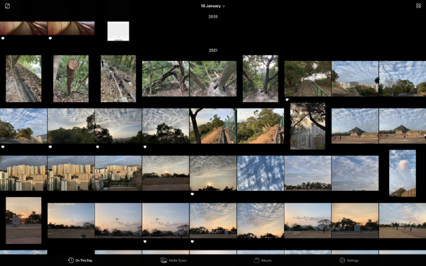Switch to the On This Day tab
The width and height of the screenshot is (426, 266).
pos(80,260)
